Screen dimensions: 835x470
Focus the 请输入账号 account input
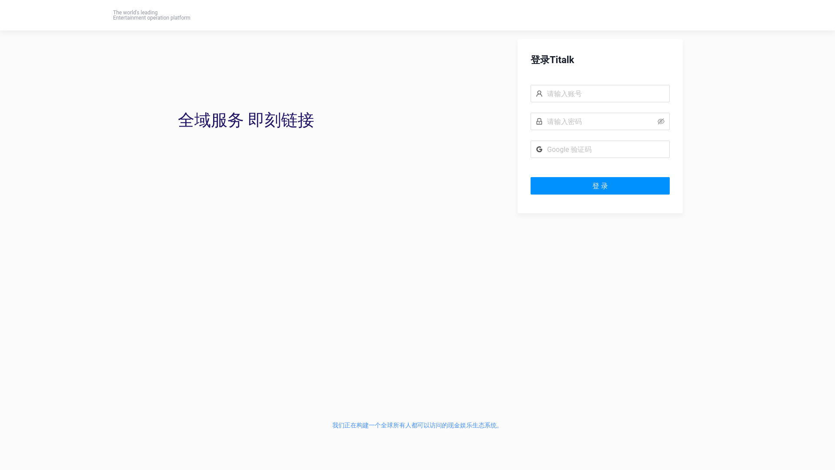point(600,94)
